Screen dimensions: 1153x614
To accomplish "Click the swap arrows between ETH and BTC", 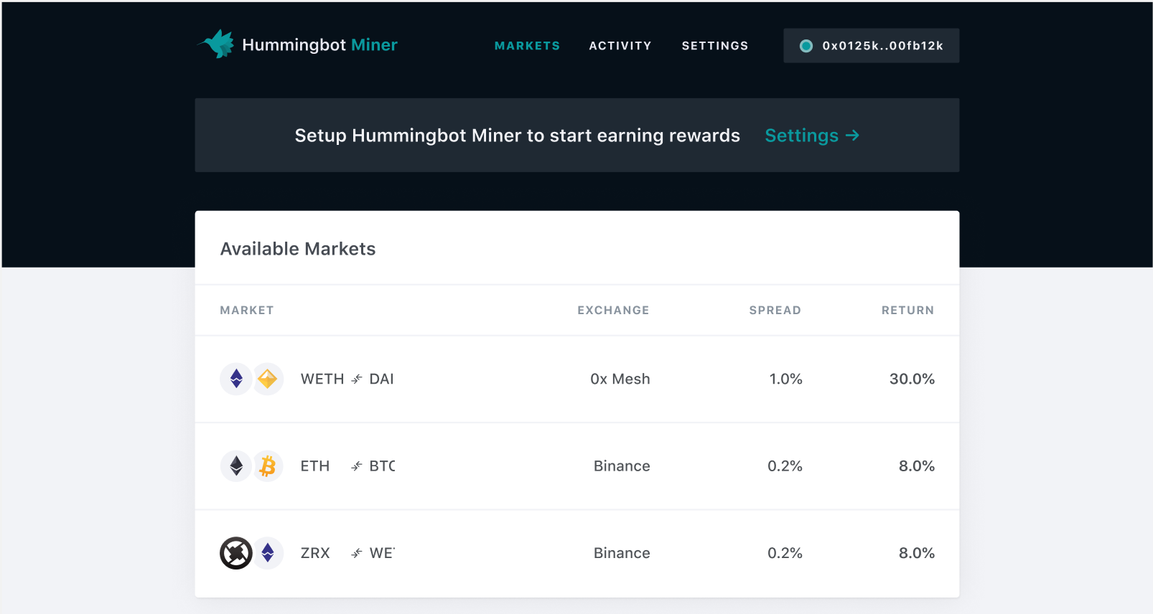I will pos(357,466).
